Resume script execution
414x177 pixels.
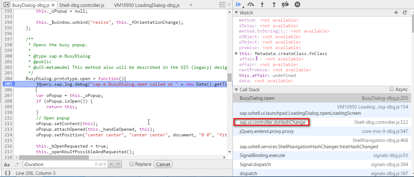(x=238, y=4)
